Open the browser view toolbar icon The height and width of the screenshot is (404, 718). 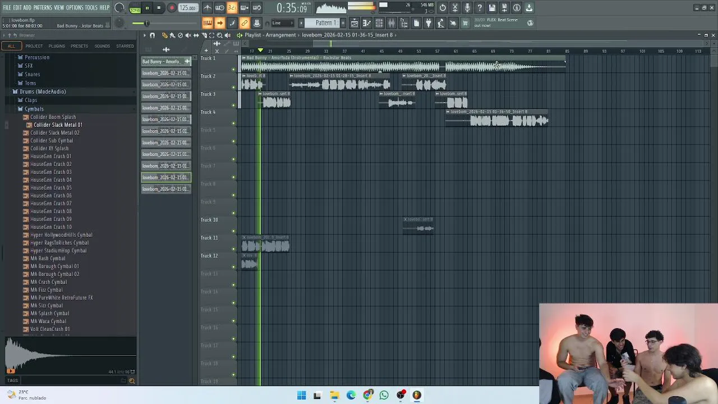coord(404,23)
